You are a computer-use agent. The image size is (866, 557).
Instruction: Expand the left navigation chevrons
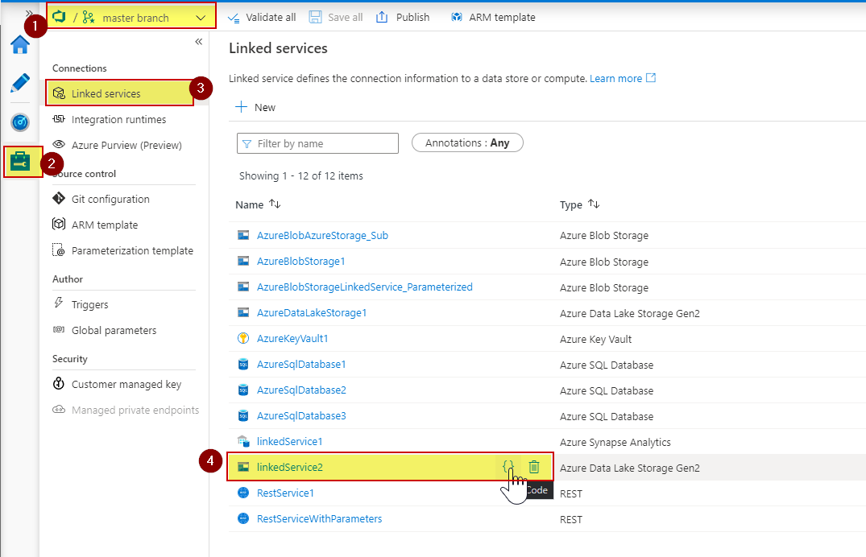(x=29, y=13)
